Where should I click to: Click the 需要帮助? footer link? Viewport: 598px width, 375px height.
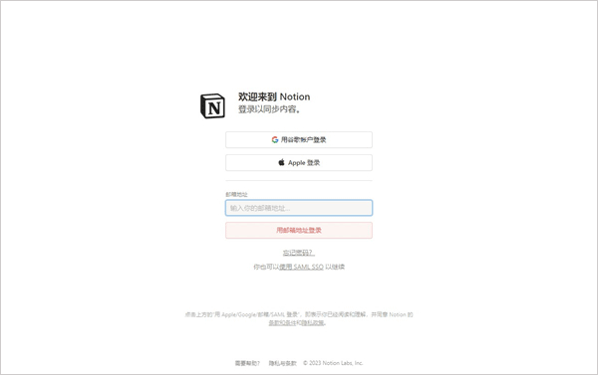tap(247, 363)
